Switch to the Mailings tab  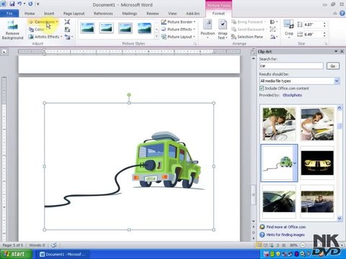[x=130, y=14]
